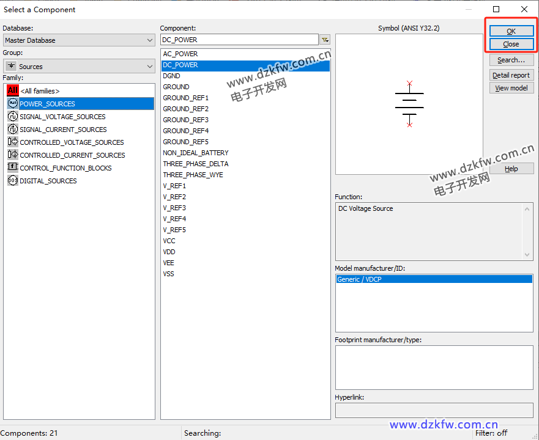Click the SIGNAL_VOLTAGE_SOURCES family icon

(12, 116)
